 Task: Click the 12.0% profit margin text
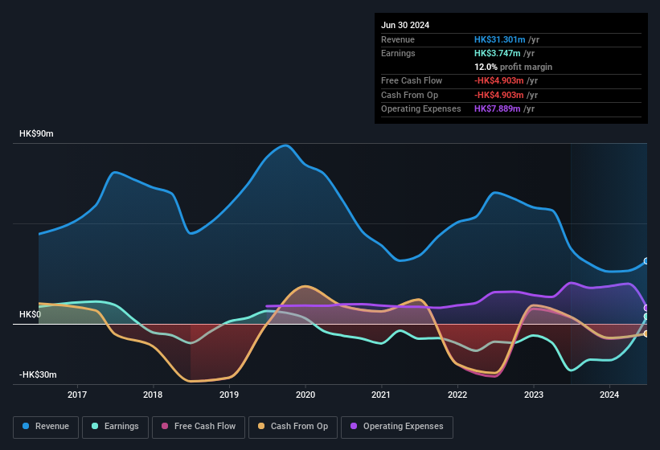pyautogui.click(x=513, y=67)
